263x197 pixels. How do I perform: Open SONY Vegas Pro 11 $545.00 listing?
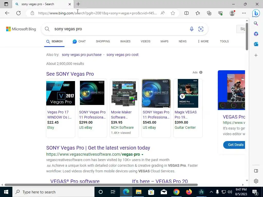156,108
